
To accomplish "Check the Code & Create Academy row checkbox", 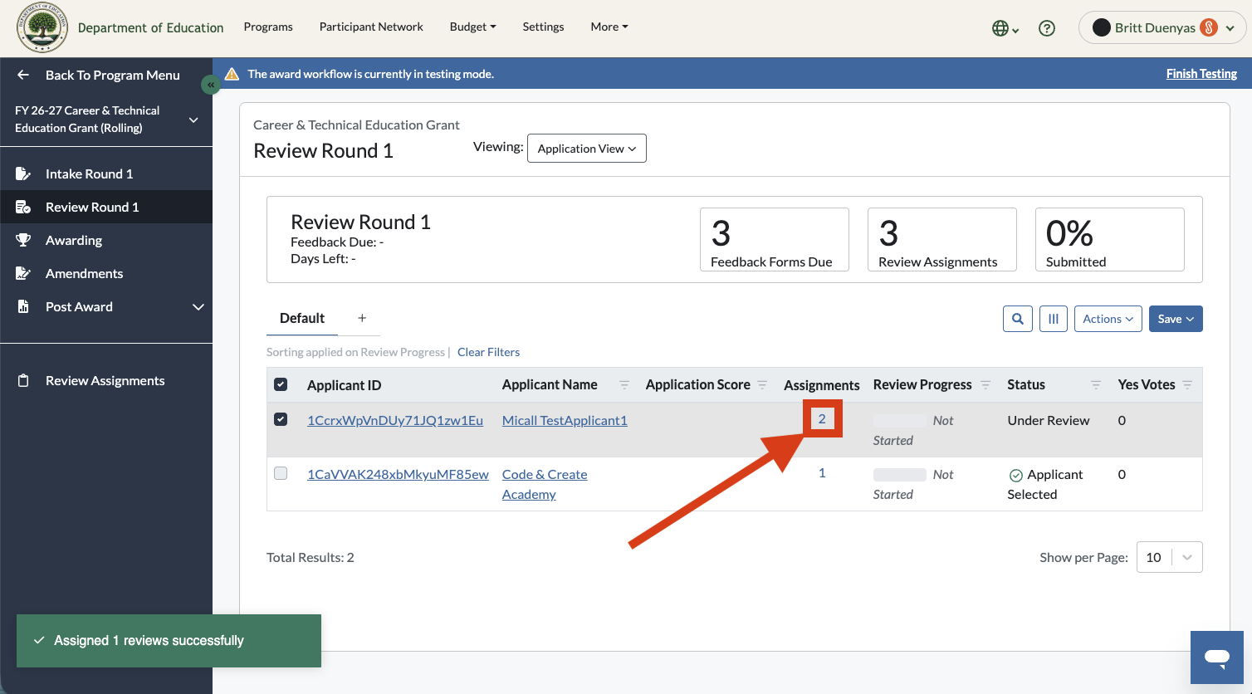I will click(x=281, y=473).
